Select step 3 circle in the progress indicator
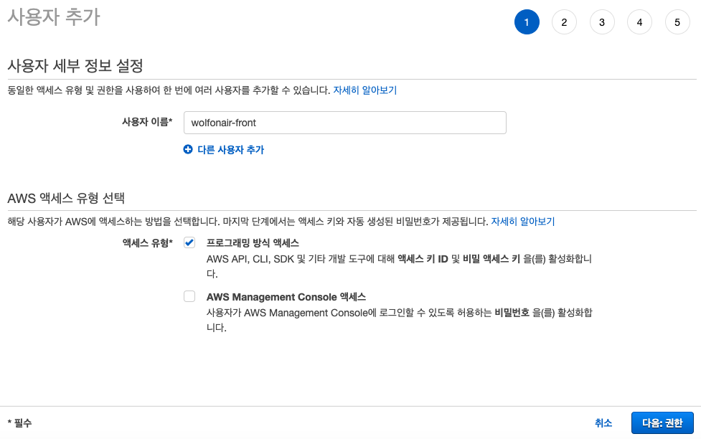 coord(602,22)
